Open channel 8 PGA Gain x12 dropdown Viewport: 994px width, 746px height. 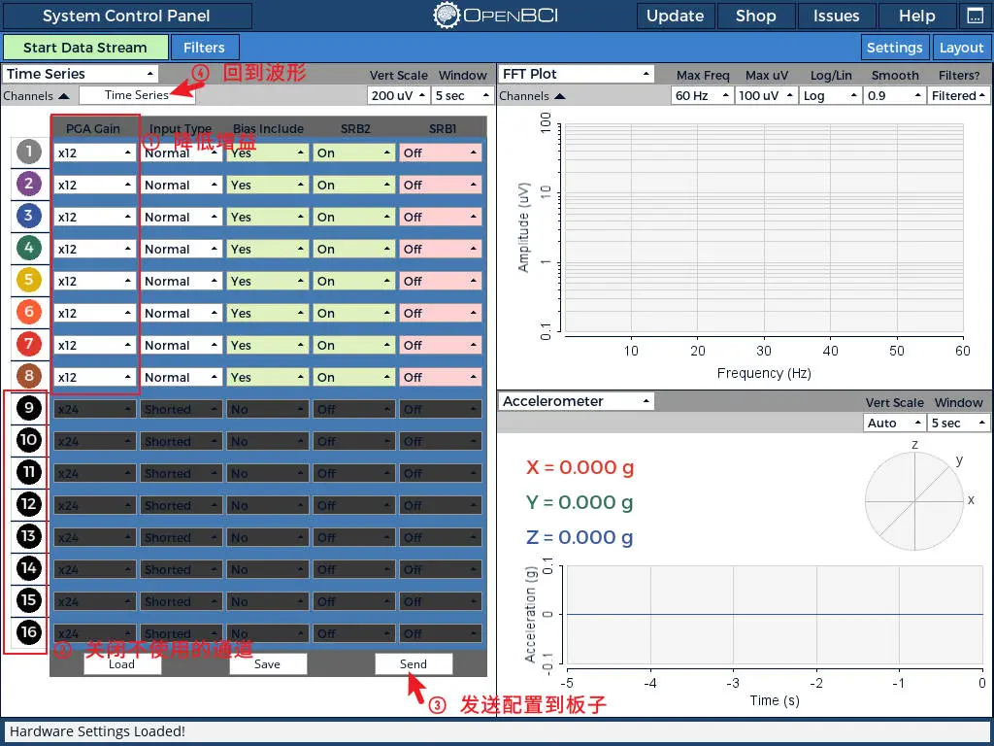94,378
